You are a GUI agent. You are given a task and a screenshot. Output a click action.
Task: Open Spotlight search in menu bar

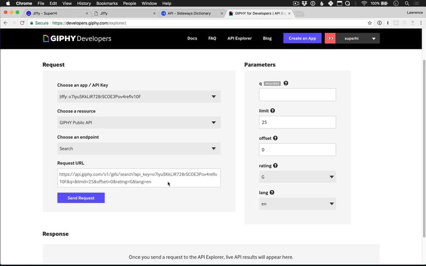(x=407, y=3)
